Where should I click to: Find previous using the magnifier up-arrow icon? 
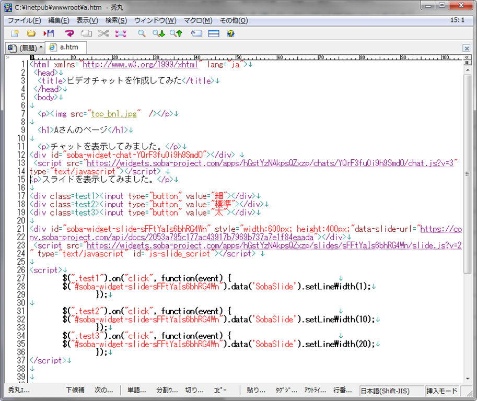point(176,33)
